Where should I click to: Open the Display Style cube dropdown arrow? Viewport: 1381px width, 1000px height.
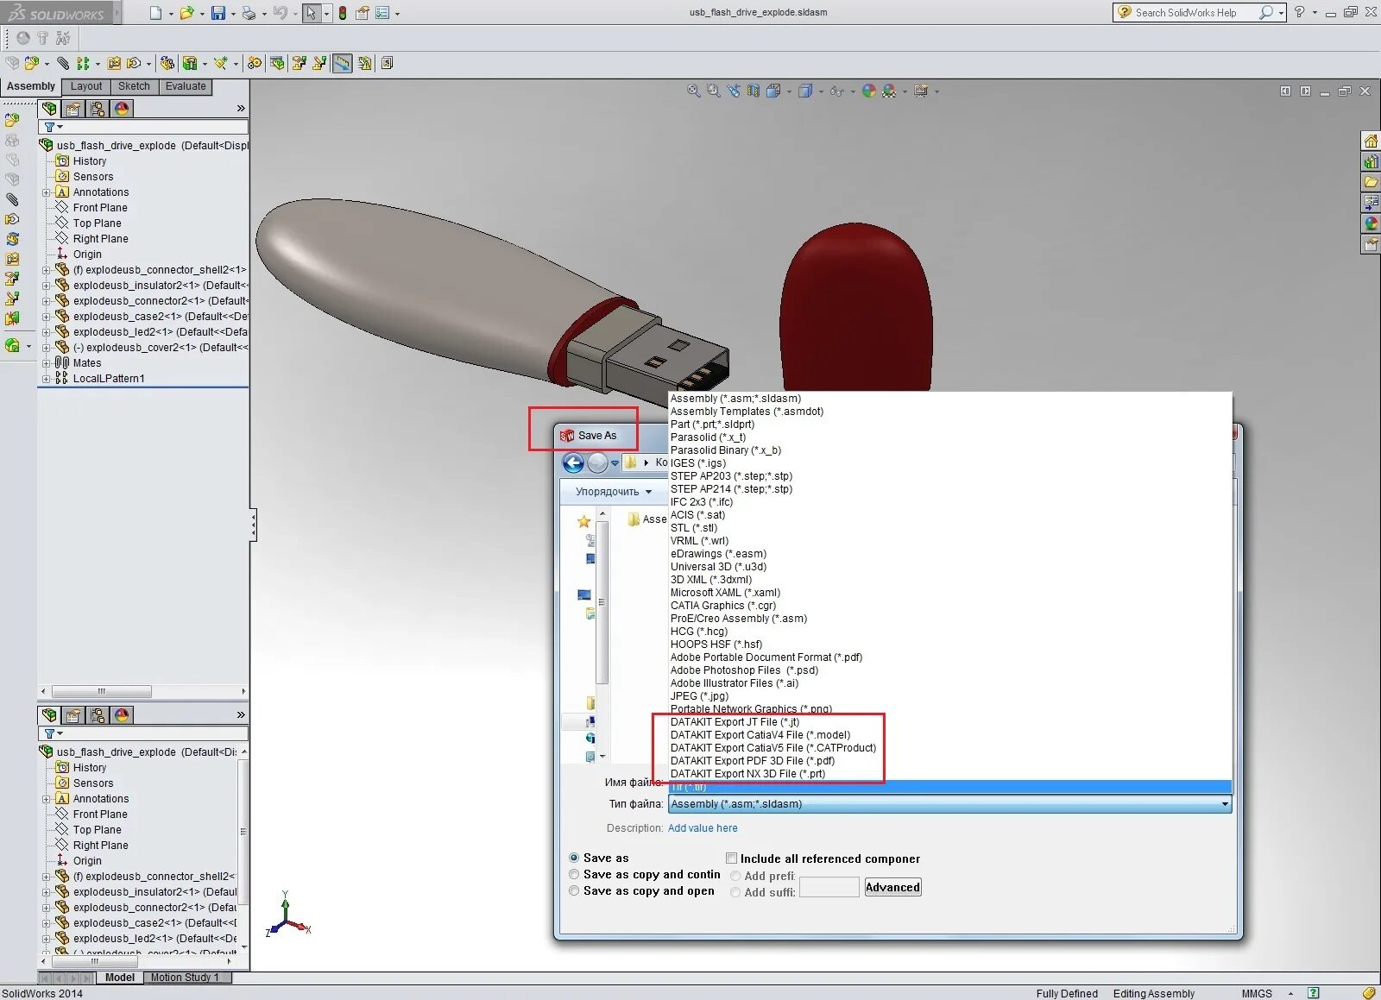(x=820, y=91)
